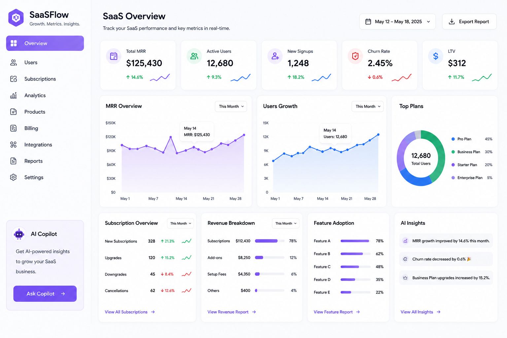Click the Active Users card icon
The width and height of the screenshot is (507, 338).
click(194, 56)
